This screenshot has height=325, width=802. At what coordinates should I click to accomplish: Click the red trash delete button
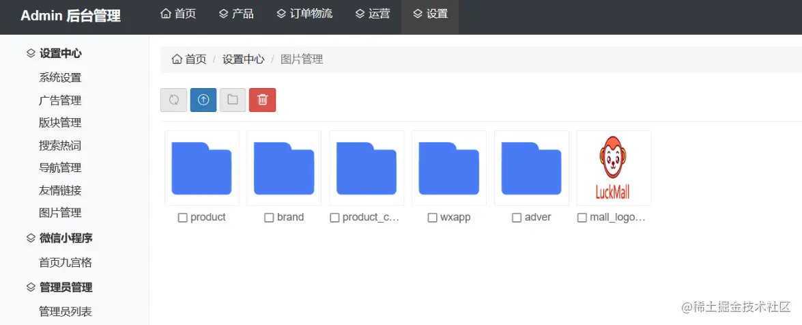coord(262,100)
